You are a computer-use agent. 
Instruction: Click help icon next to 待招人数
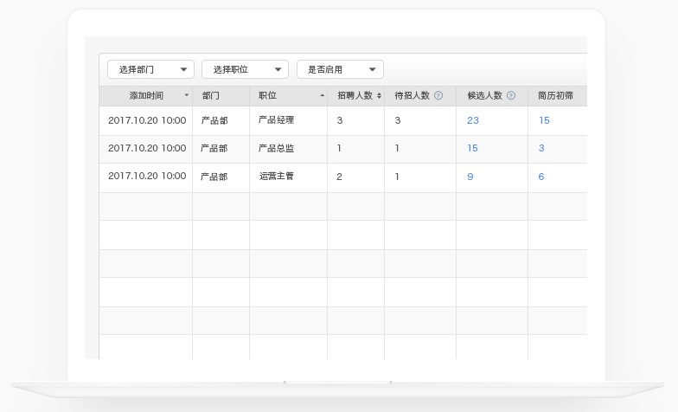(x=438, y=95)
